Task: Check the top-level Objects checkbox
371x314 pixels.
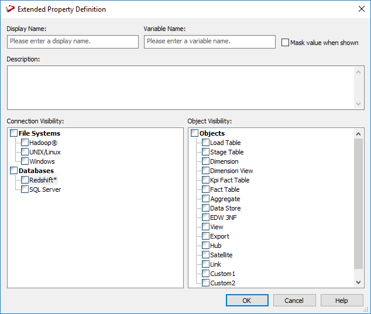Action: [x=195, y=133]
